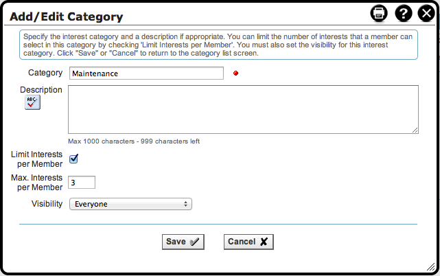
Task: Open the Visibility dropdown showing Everyone
Action: [x=130, y=204]
